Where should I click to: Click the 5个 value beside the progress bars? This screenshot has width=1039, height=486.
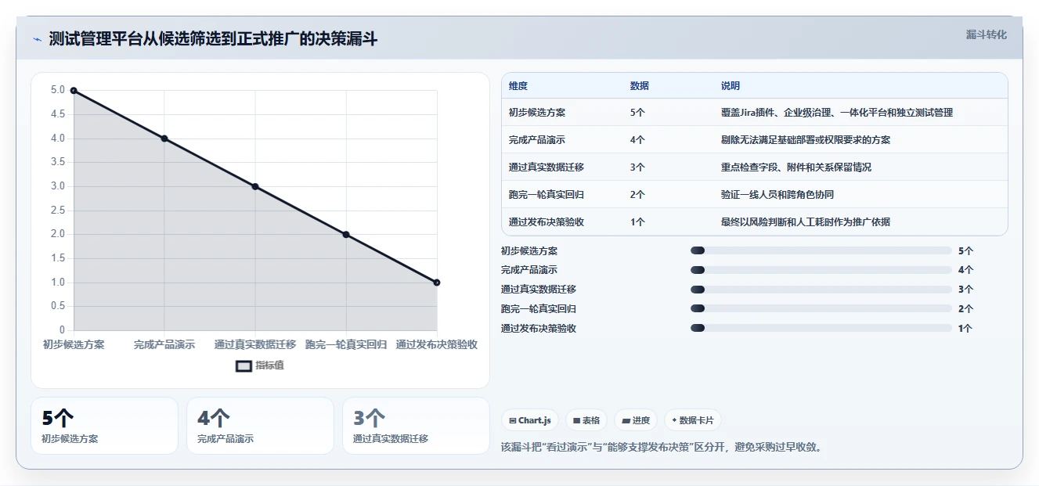(965, 251)
